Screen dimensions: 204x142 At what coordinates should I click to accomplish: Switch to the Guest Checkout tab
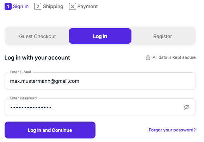click(37, 36)
